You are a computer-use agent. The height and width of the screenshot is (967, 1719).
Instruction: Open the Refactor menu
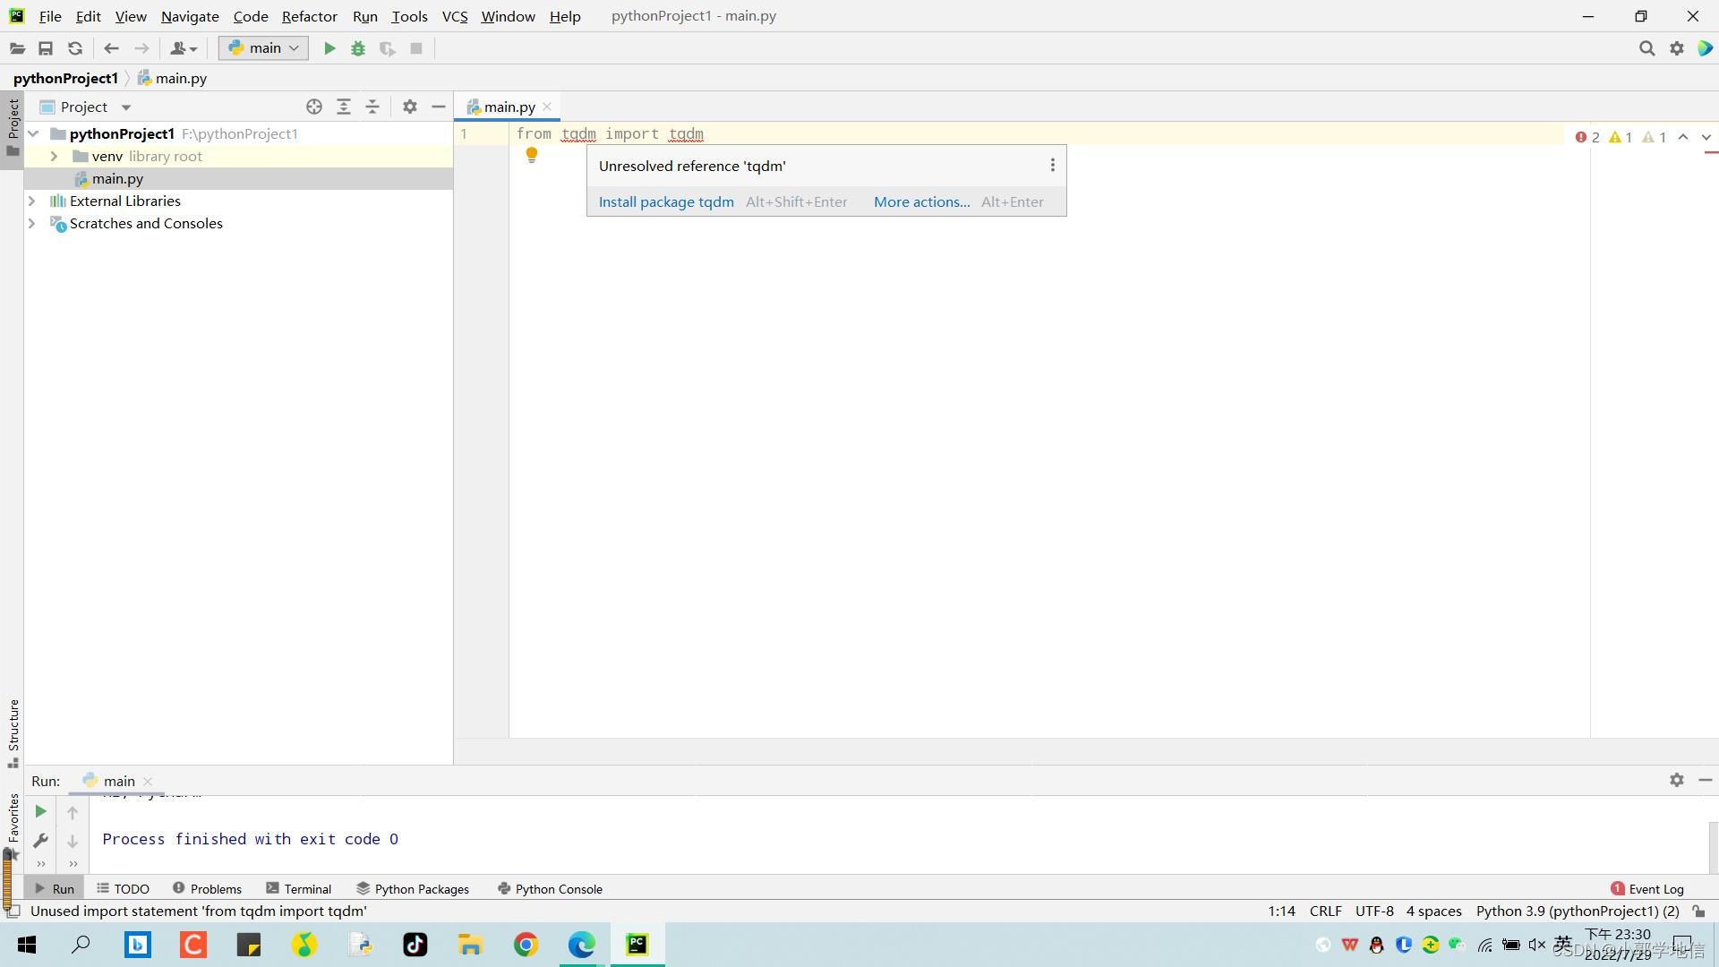tap(309, 16)
